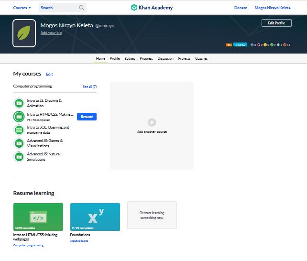This screenshot has width=307, height=261.
Task: Open the green HTML/CSS course thumbnail
Action: tap(38, 217)
